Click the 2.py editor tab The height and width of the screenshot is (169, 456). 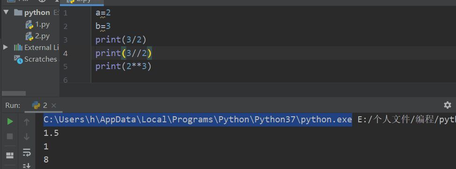[82, 1]
